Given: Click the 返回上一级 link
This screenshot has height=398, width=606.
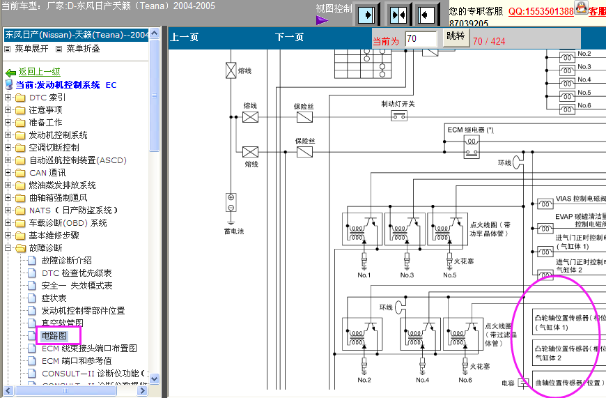Looking at the screenshot, I should [40, 72].
